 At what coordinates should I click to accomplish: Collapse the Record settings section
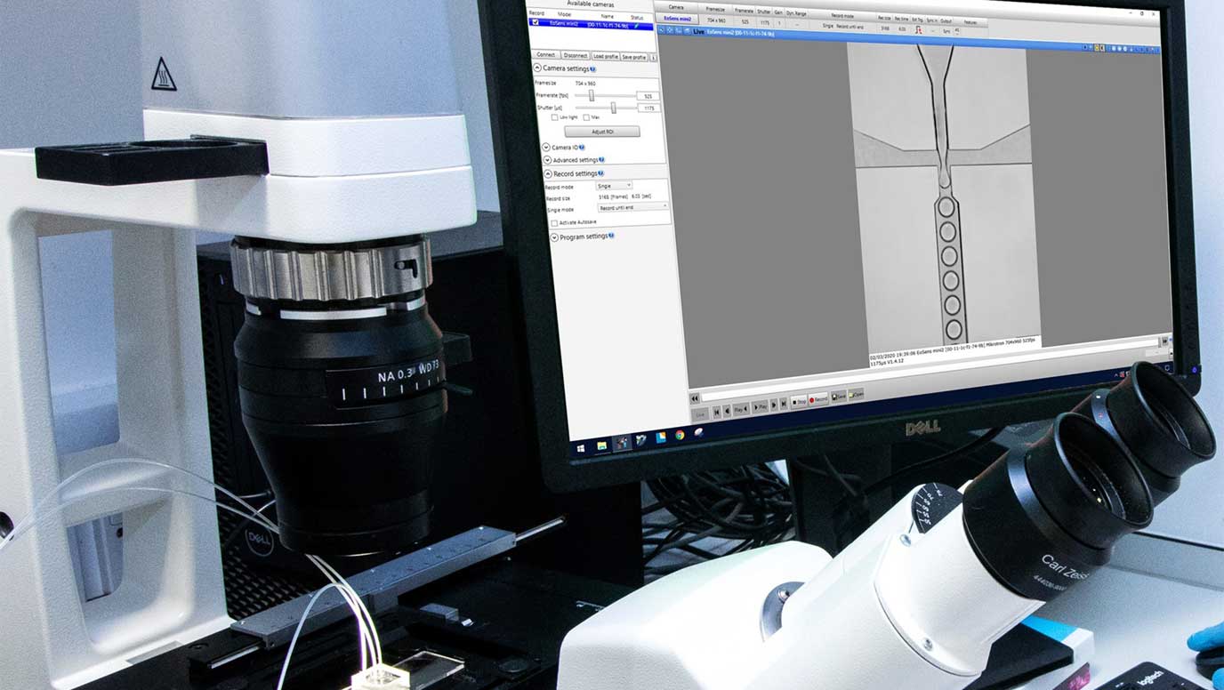click(548, 173)
